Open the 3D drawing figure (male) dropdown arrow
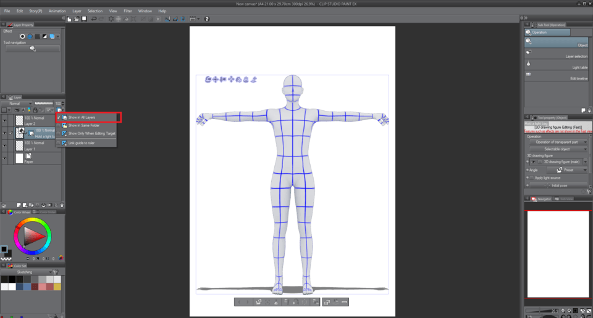 point(586,162)
